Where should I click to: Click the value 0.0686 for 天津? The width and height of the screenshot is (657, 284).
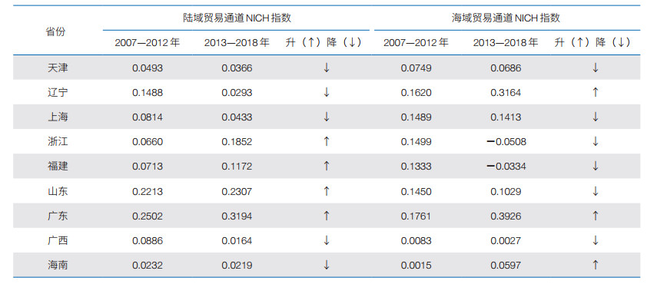click(x=506, y=68)
